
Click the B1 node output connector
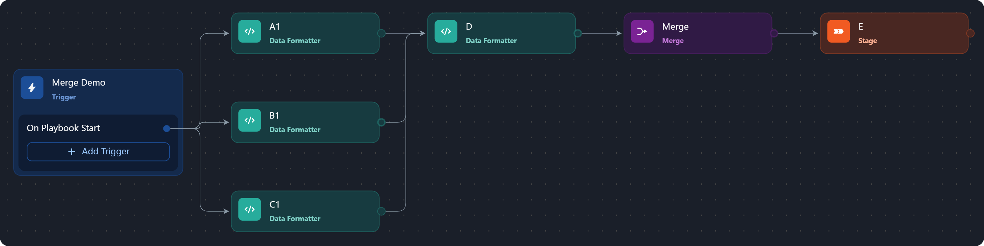click(x=381, y=122)
